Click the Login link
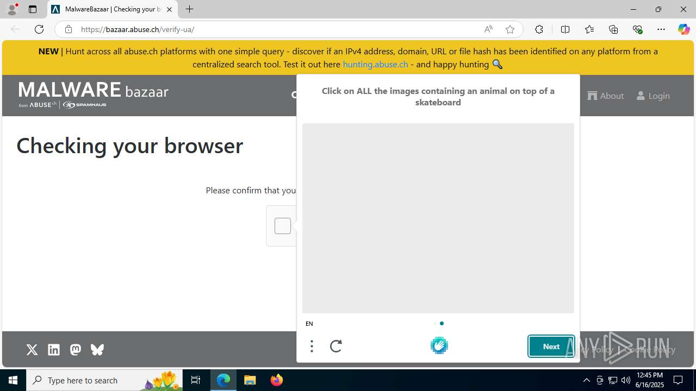 [x=653, y=96]
